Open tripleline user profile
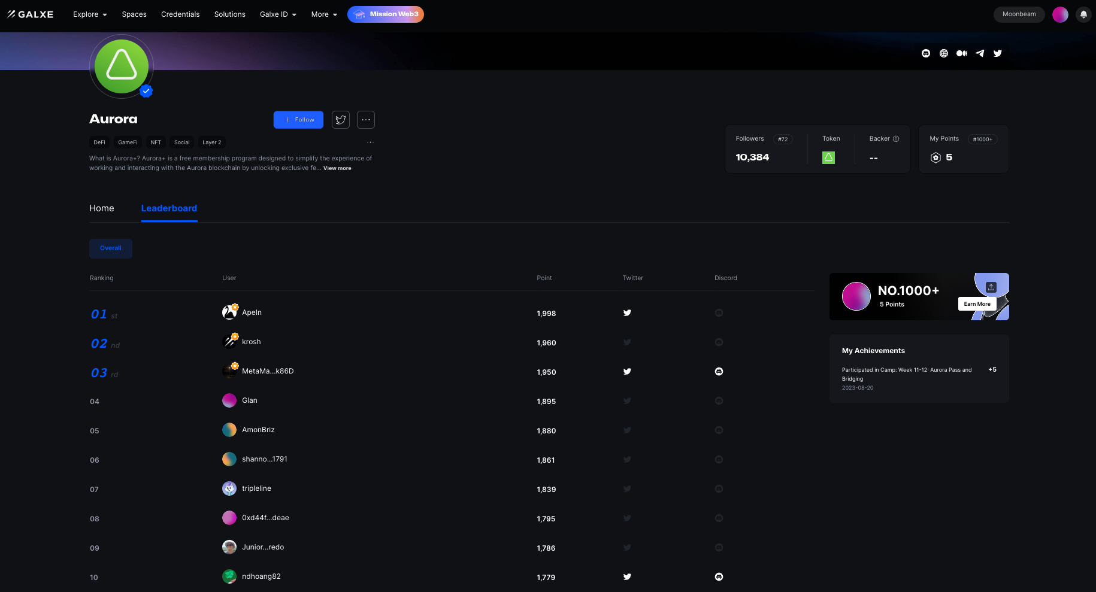 tap(256, 488)
